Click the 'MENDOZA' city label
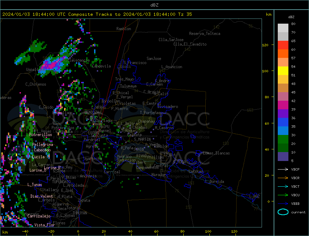 point(92,112)
